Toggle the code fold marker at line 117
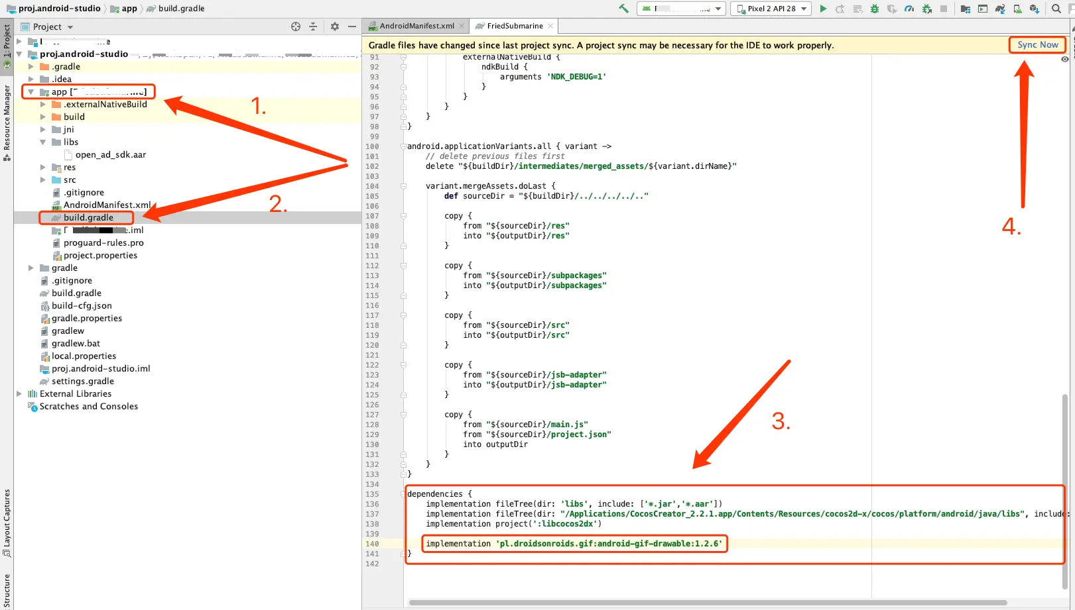 tap(403, 315)
